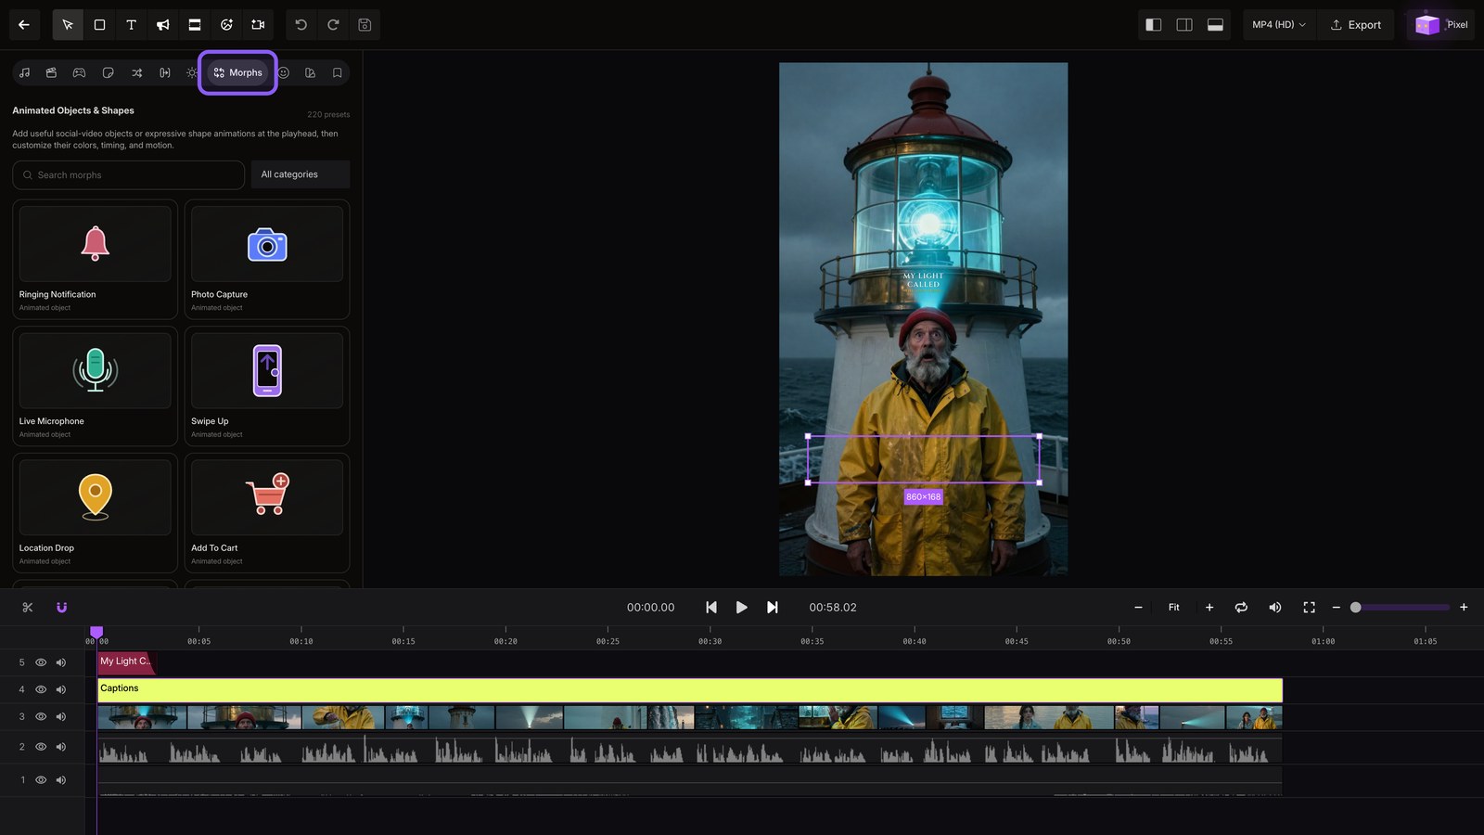This screenshot has width=1484, height=835.
Task: Select the Morphs tab
Action: (237, 72)
